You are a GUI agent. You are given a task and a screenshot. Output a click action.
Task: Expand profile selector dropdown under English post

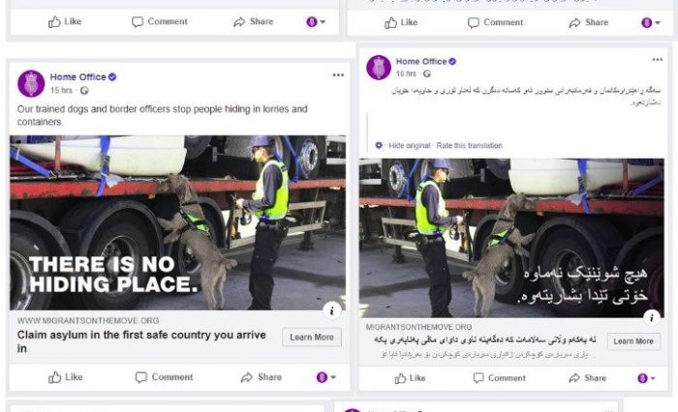(326, 377)
